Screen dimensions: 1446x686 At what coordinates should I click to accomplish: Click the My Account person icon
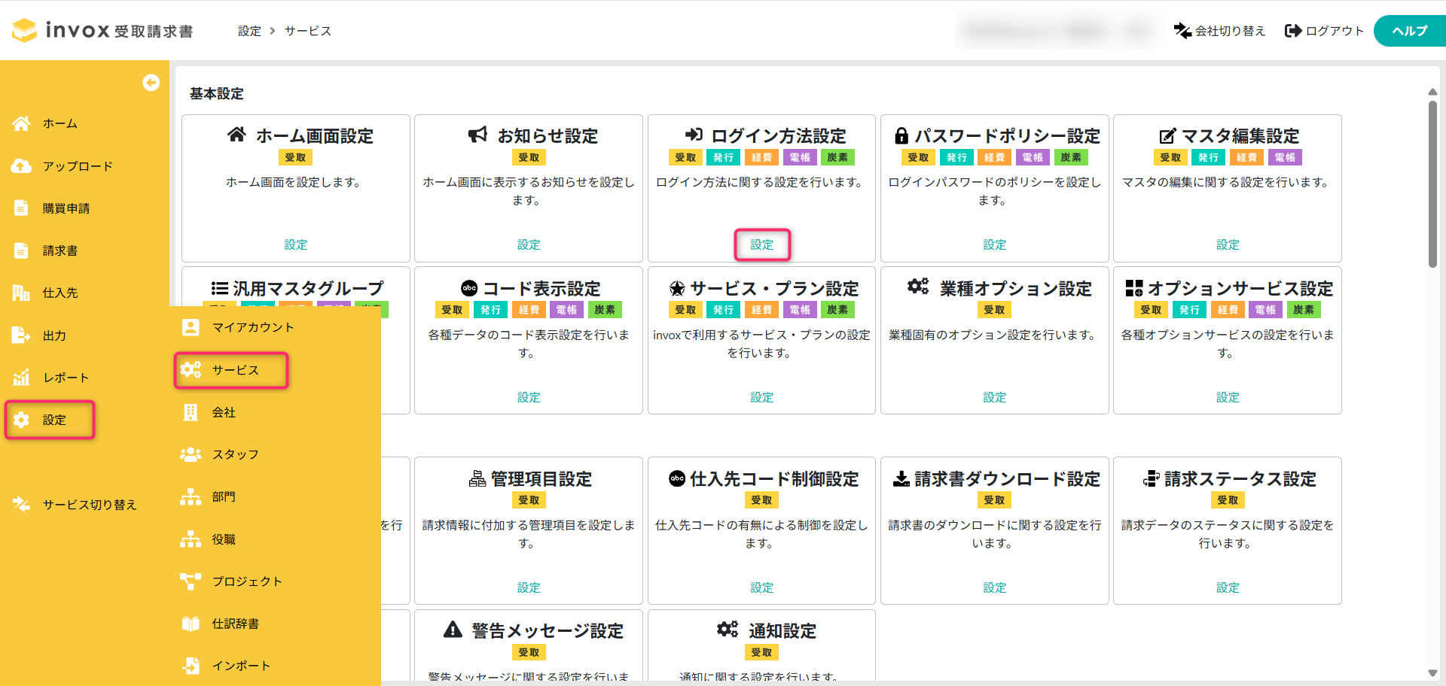tap(191, 327)
